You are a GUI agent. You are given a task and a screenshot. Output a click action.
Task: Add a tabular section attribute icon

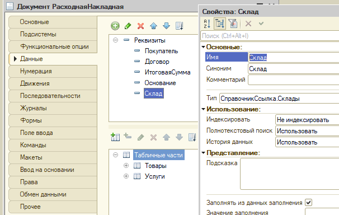pos(128,136)
